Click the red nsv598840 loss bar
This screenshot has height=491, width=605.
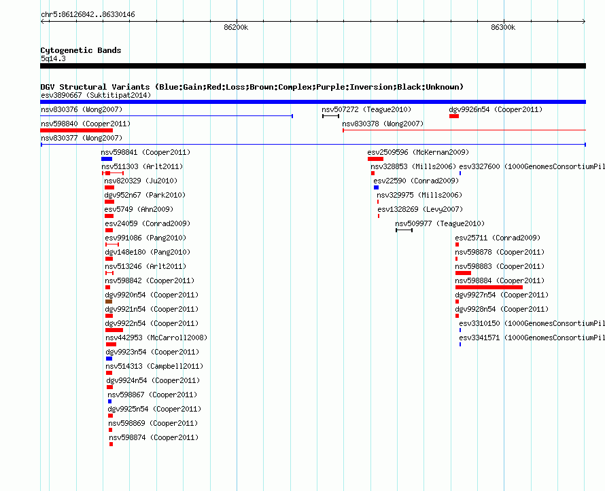(x=76, y=130)
